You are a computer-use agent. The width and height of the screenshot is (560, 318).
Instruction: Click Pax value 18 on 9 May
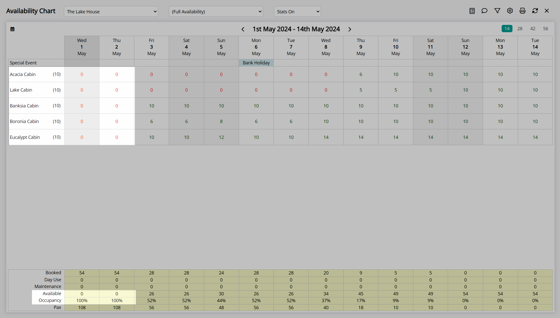coord(361,307)
